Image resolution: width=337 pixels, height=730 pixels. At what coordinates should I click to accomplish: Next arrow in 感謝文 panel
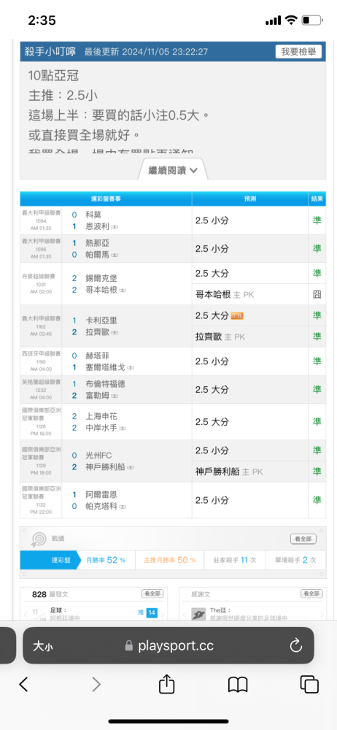click(x=321, y=615)
